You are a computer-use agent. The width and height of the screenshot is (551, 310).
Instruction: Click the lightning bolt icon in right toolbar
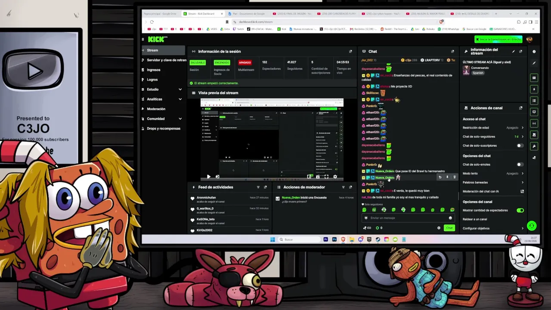[x=534, y=90]
